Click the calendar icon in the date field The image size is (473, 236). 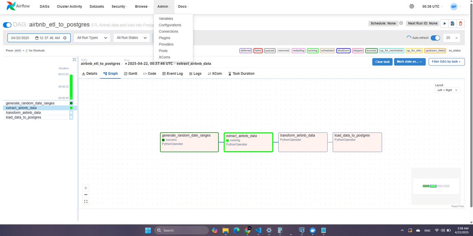37,38
